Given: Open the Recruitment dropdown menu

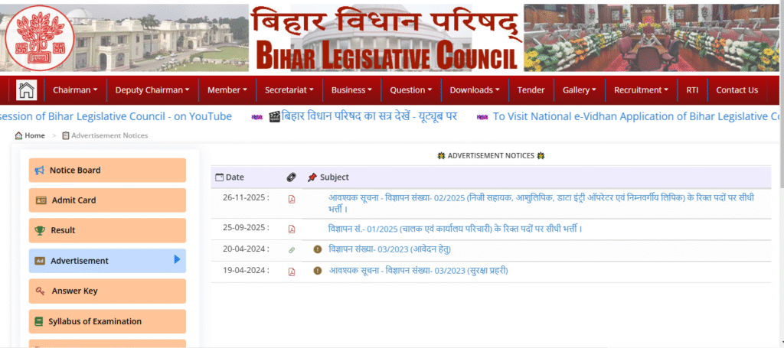Looking at the screenshot, I should pos(641,90).
